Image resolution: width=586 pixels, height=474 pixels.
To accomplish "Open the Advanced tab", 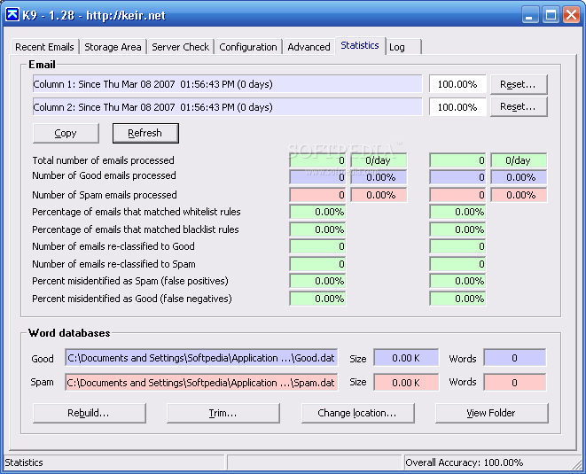I will click(x=309, y=47).
